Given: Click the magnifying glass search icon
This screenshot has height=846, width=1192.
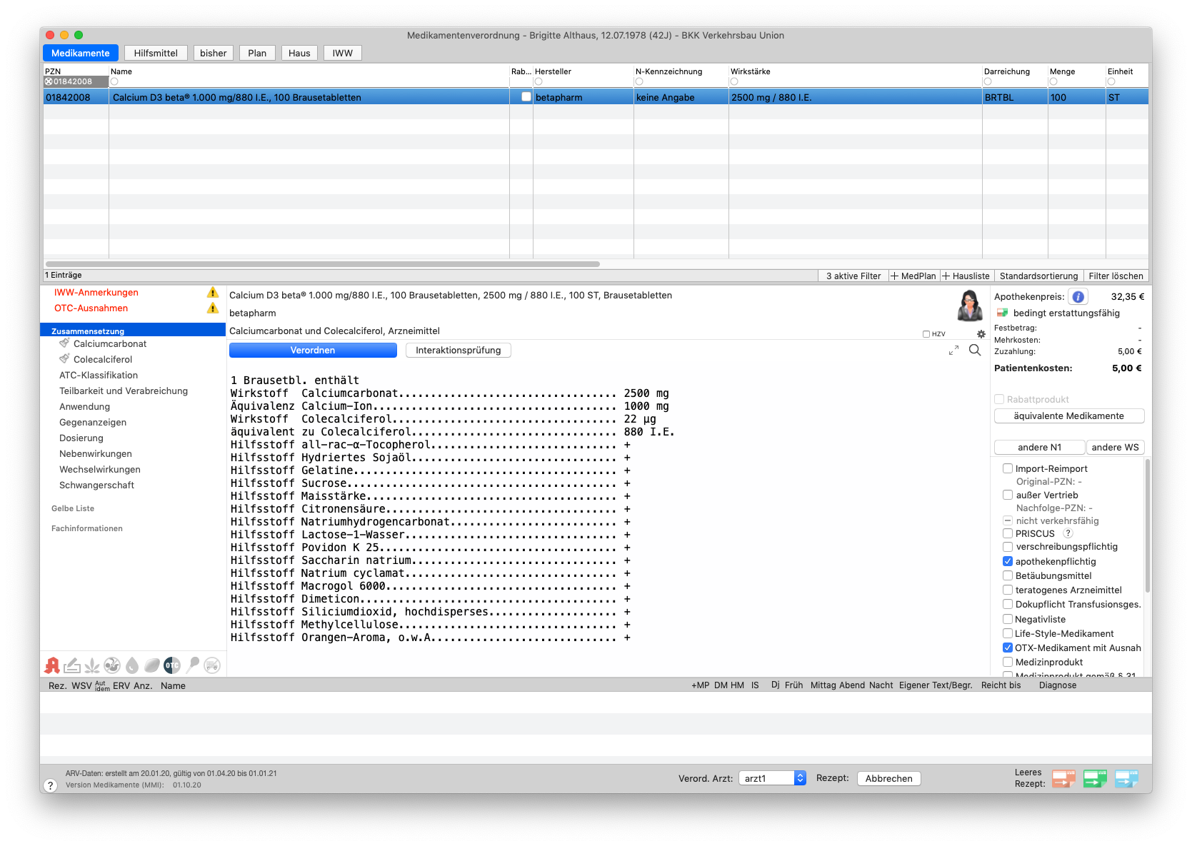Looking at the screenshot, I should tap(975, 350).
